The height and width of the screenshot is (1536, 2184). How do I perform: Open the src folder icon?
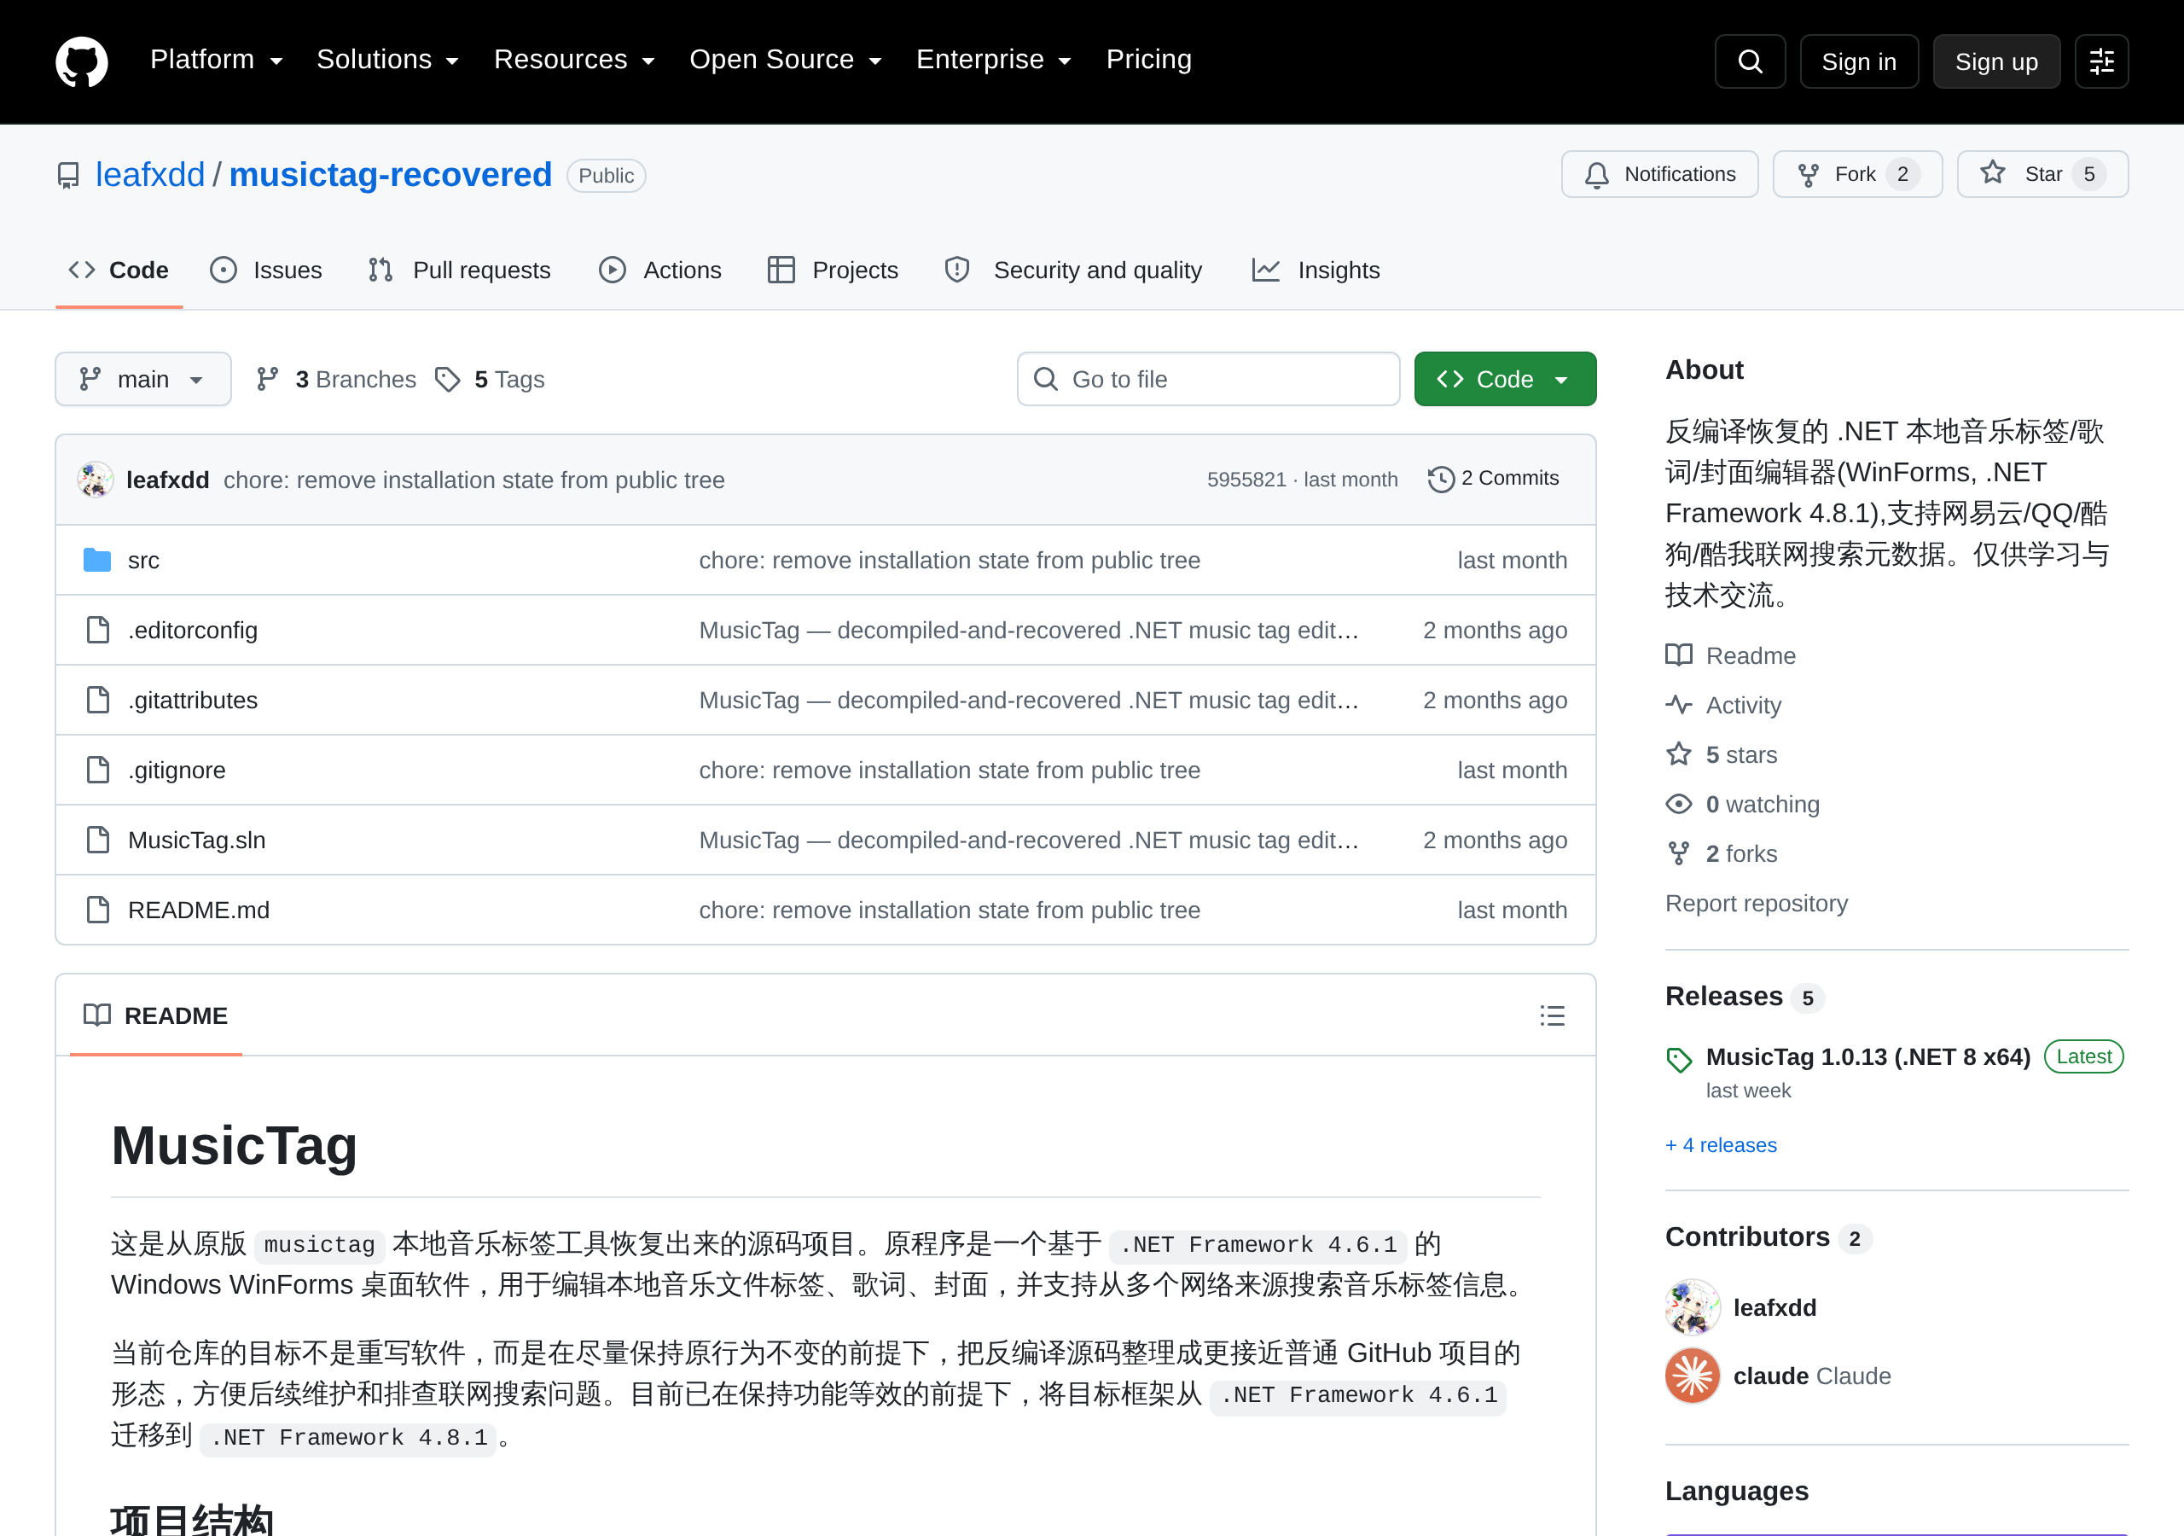97,561
